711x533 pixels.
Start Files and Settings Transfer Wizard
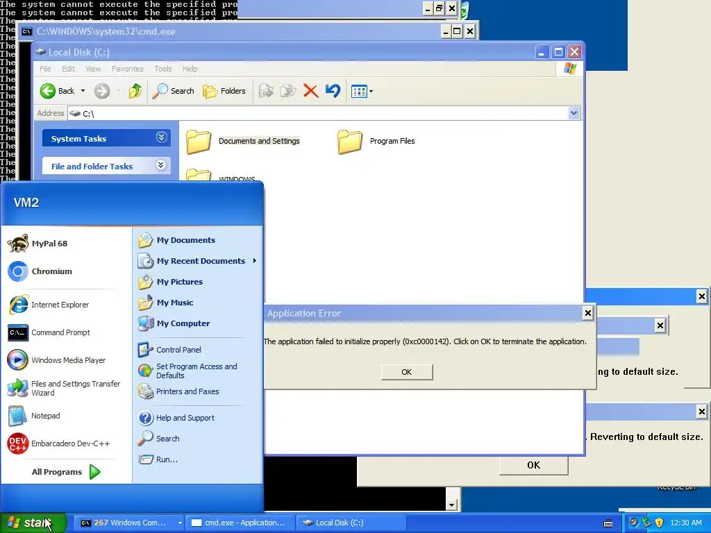click(64, 388)
